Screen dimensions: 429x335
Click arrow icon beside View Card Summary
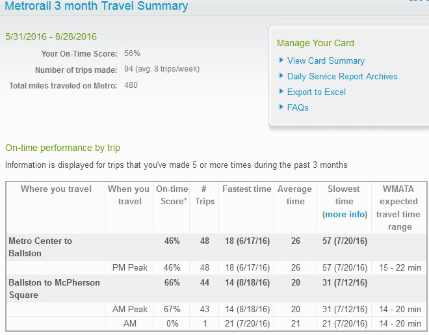(x=281, y=60)
